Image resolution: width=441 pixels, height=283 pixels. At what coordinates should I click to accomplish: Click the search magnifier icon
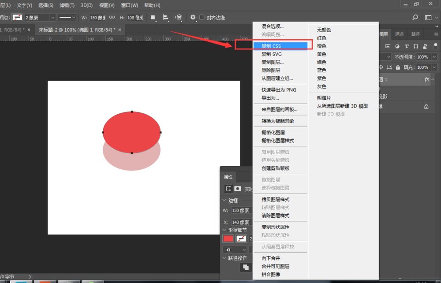[x=415, y=18]
